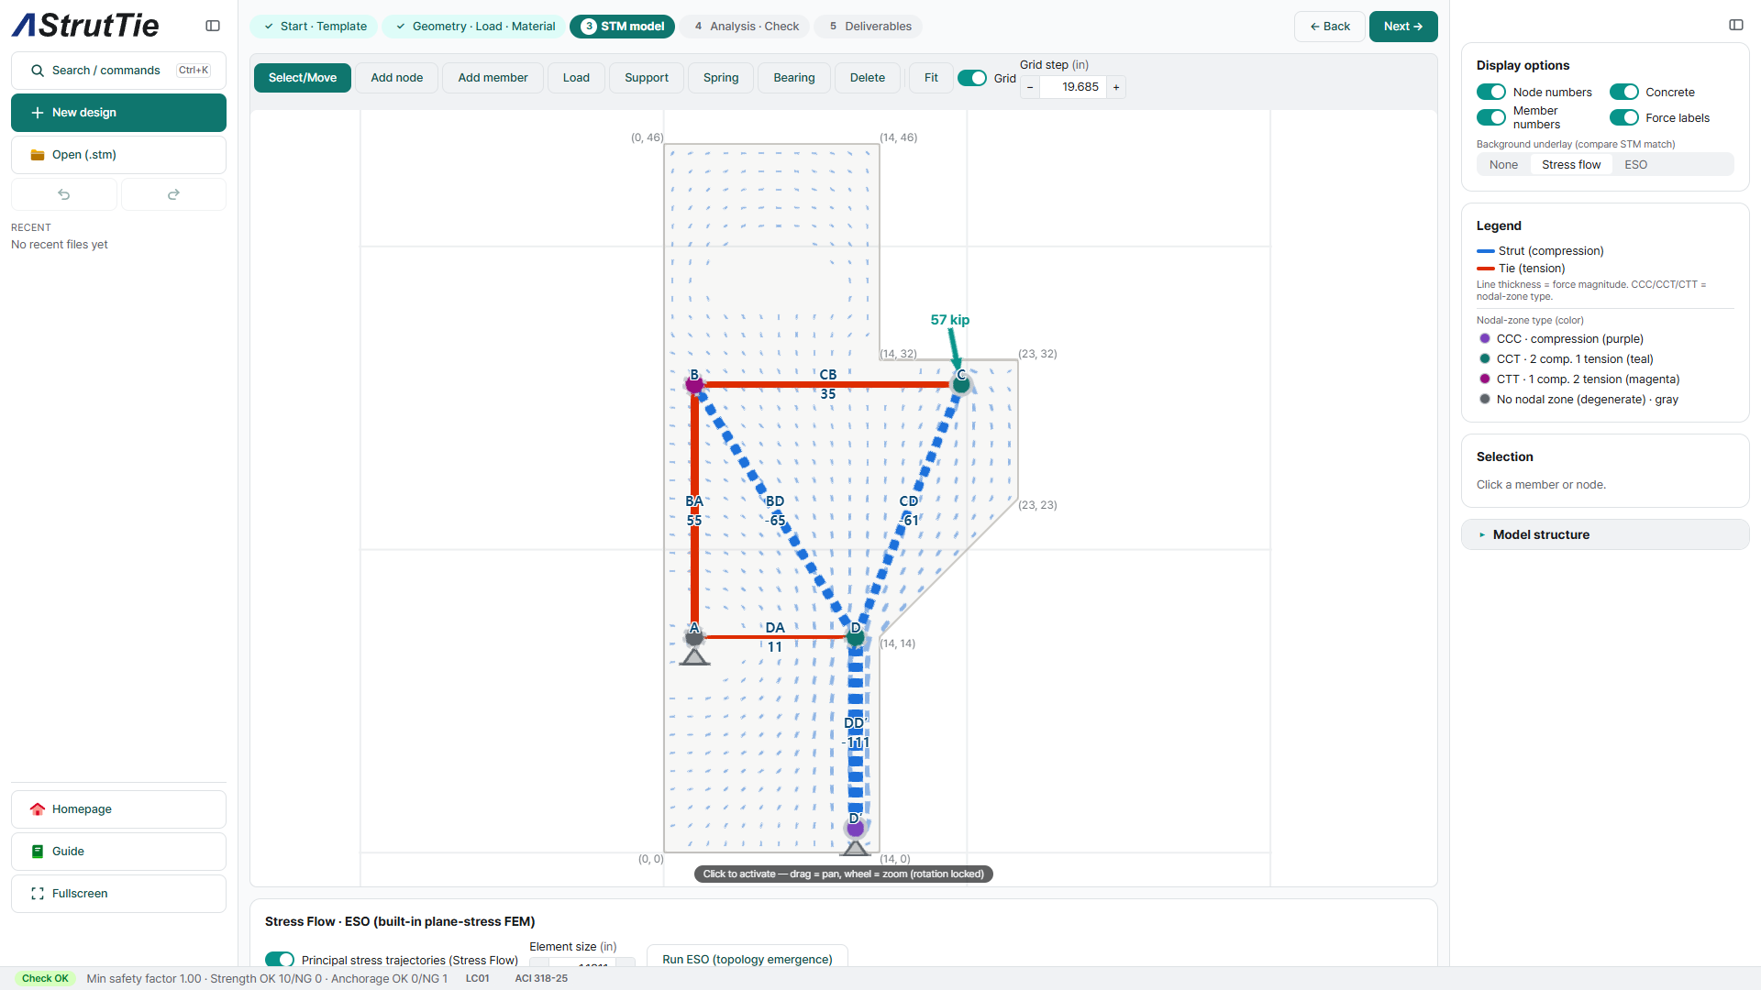Click the undo arrow button

tap(64, 194)
